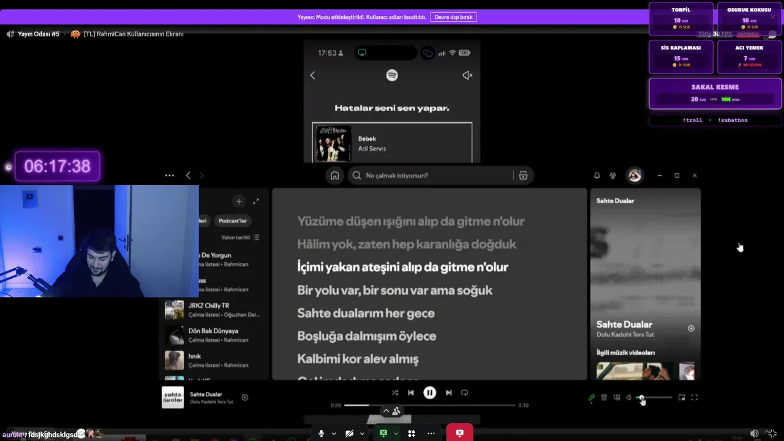Open screen share options chevron
This screenshot has width=784, height=441.
tap(396, 434)
